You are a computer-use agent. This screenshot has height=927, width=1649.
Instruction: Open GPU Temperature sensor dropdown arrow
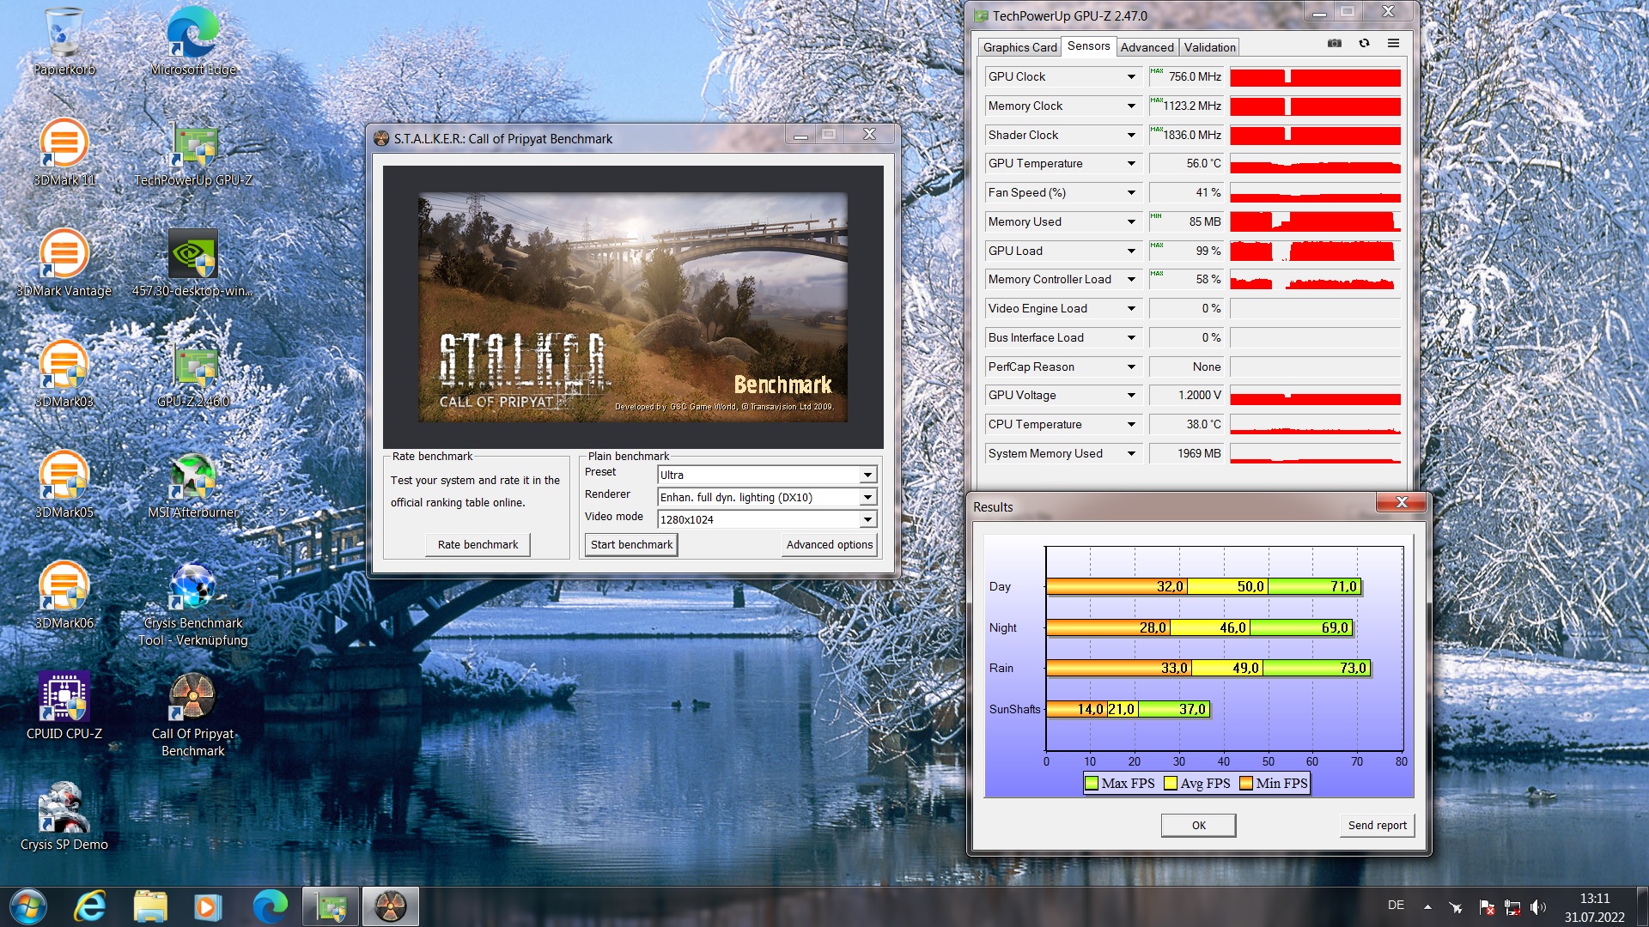pos(1131,164)
